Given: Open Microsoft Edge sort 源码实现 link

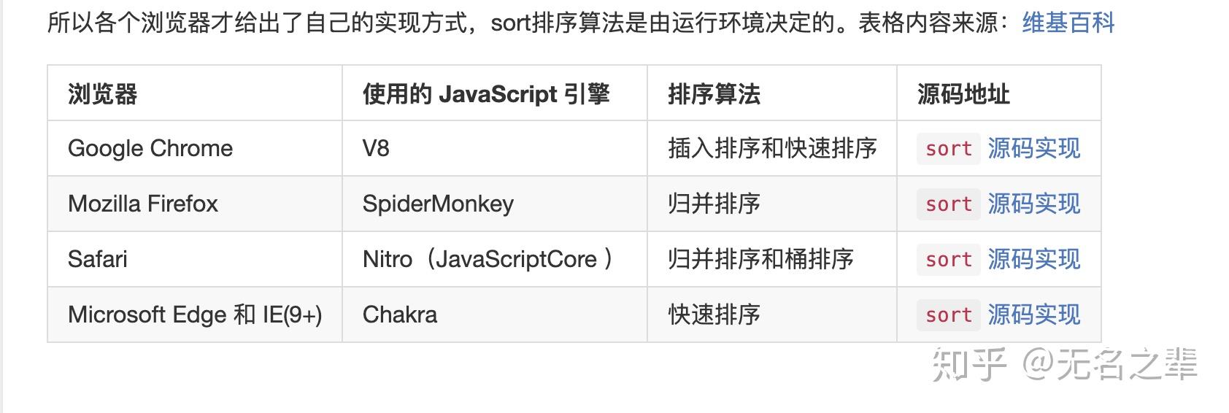Looking at the screenshot, I should click(1033, 314).
